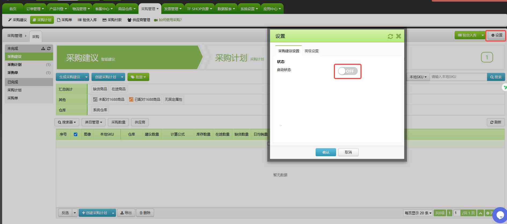The image size is (507, 224).
Task: Click the 已配对1688商品 filter icon
Action: pyautogui.click(x=131, y=99)
